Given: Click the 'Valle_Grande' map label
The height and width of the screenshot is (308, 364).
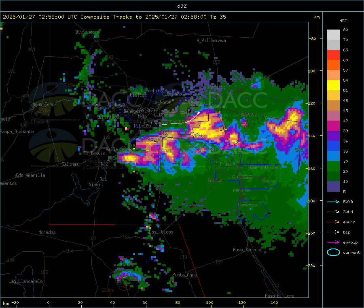Looking at the screenshot, I should 120,149.
